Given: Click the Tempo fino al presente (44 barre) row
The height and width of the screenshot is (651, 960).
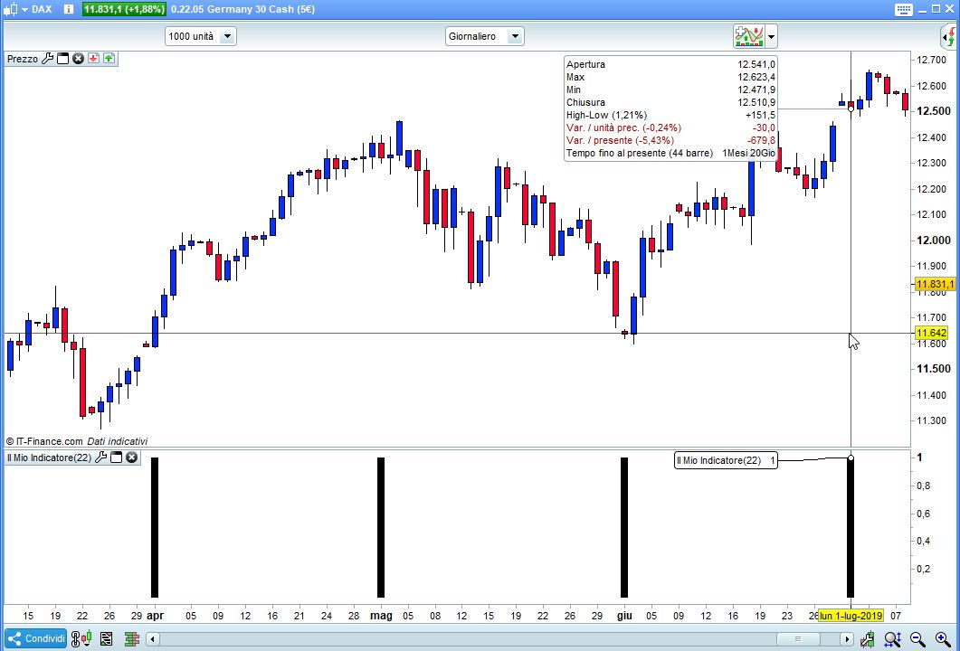Looking at the screenshot, I should (671, 153).
